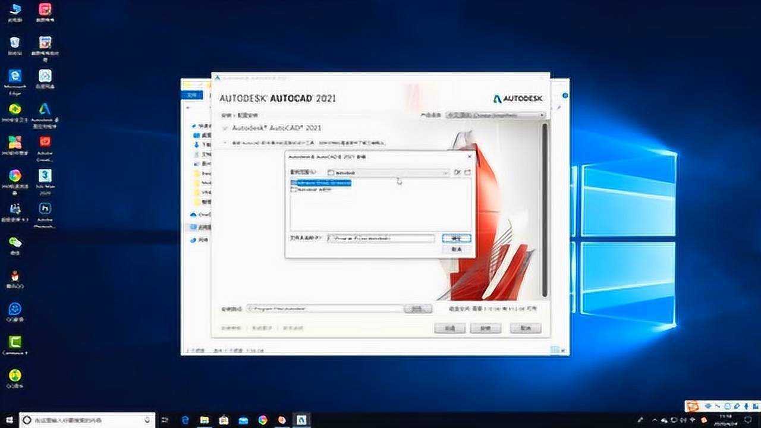
Task: Open the product language dropdown
Action: click(495, 115)
